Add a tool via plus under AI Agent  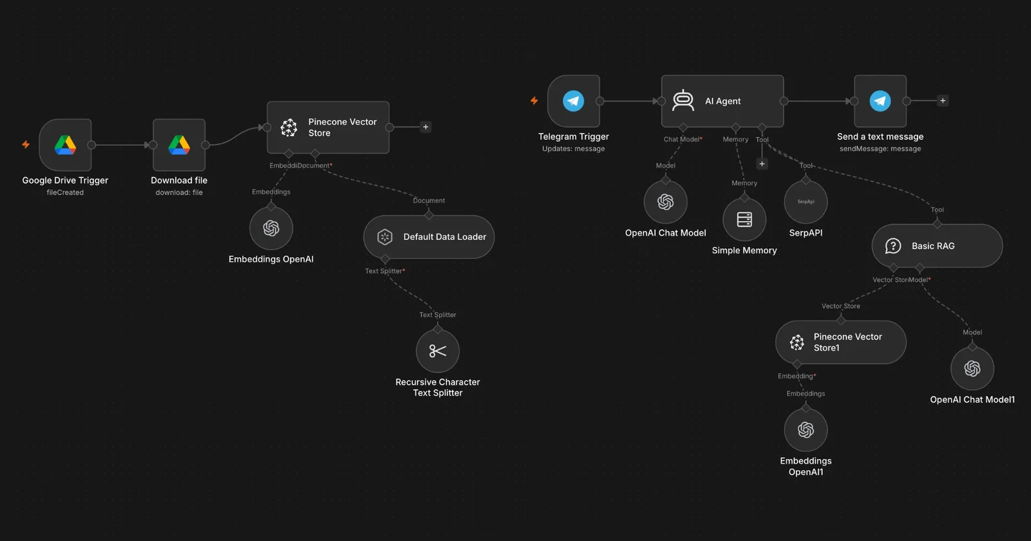(762, 164)
